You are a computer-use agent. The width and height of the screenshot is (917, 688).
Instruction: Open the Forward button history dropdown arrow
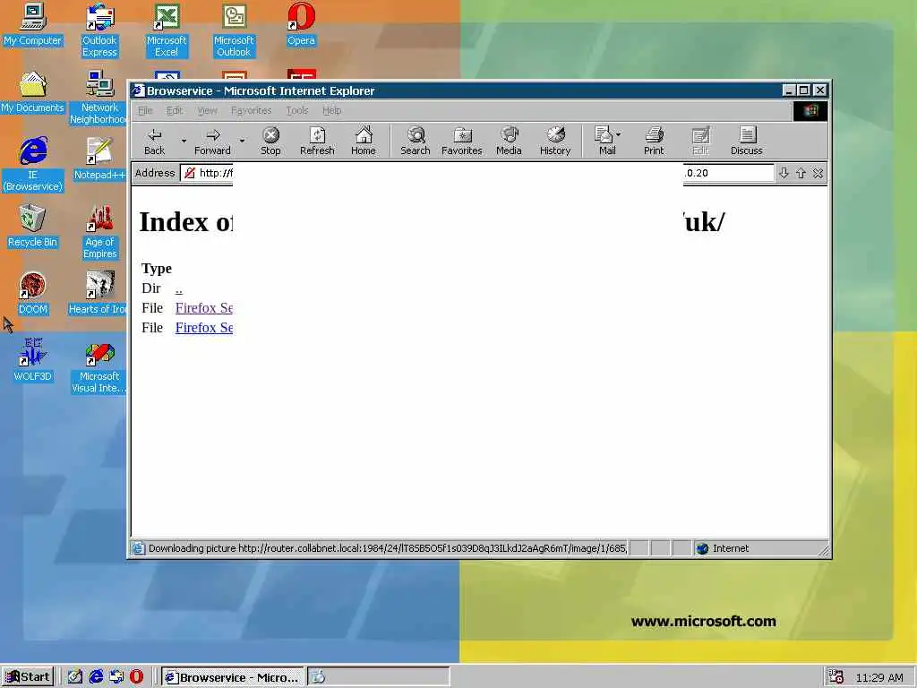[242, 141]
